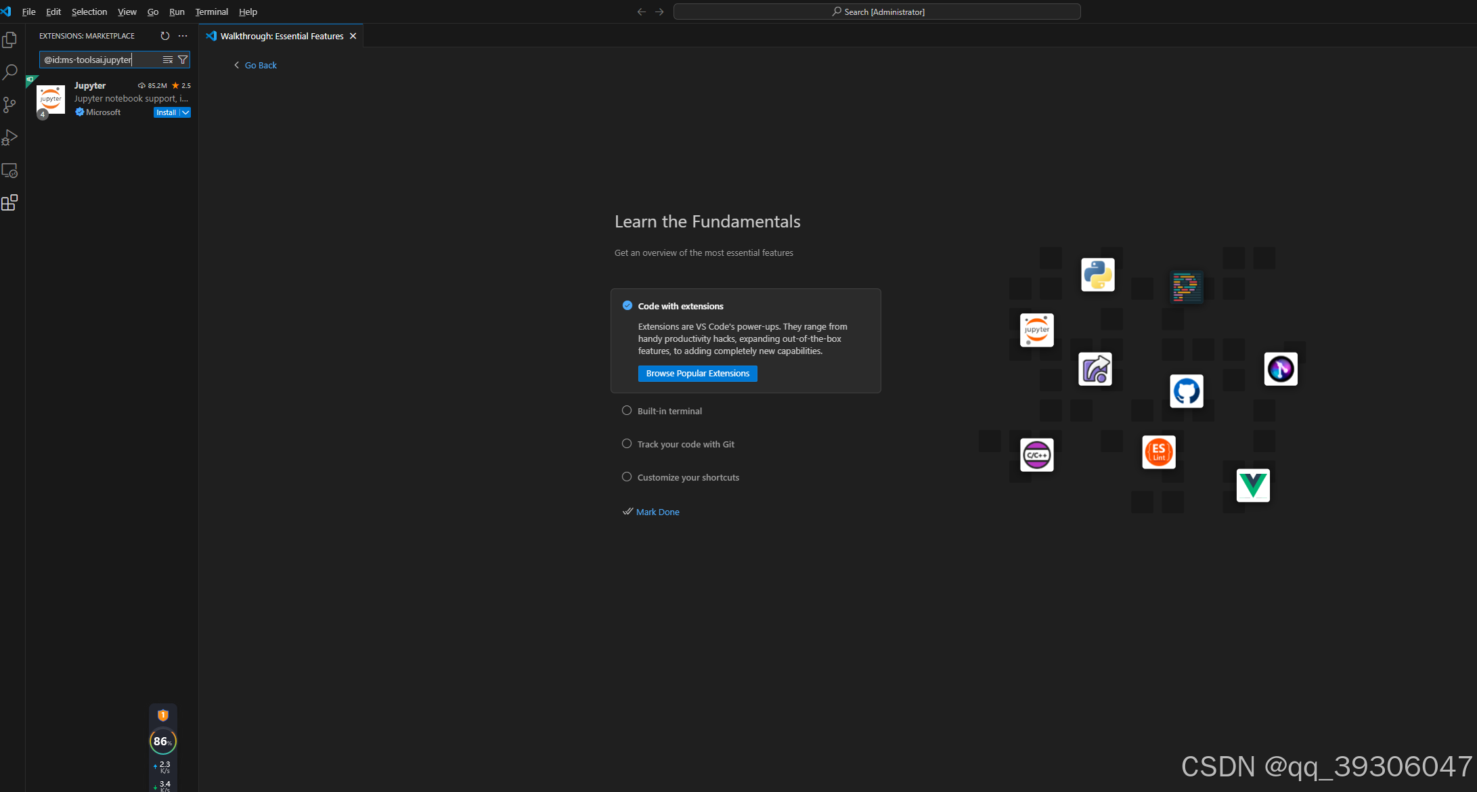Click the Microsoft publisher name
The image size is (1477, 792).
tap(103, 112)
